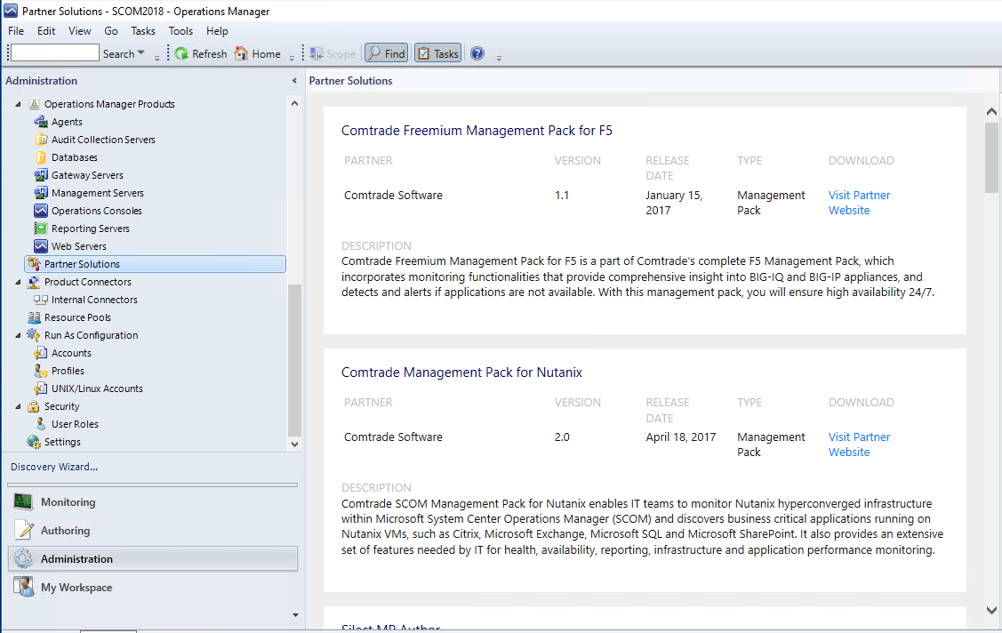The width and height of the screenshot is (1002, 633).
Task: Open the Go menu
Action: 111,31
